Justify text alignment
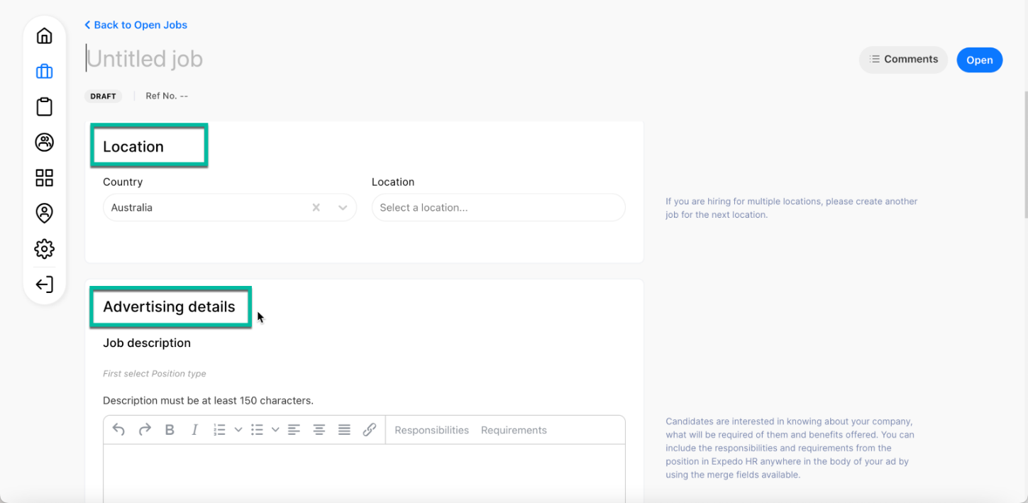The image size is (1028, 503). (x=344, y=430)
